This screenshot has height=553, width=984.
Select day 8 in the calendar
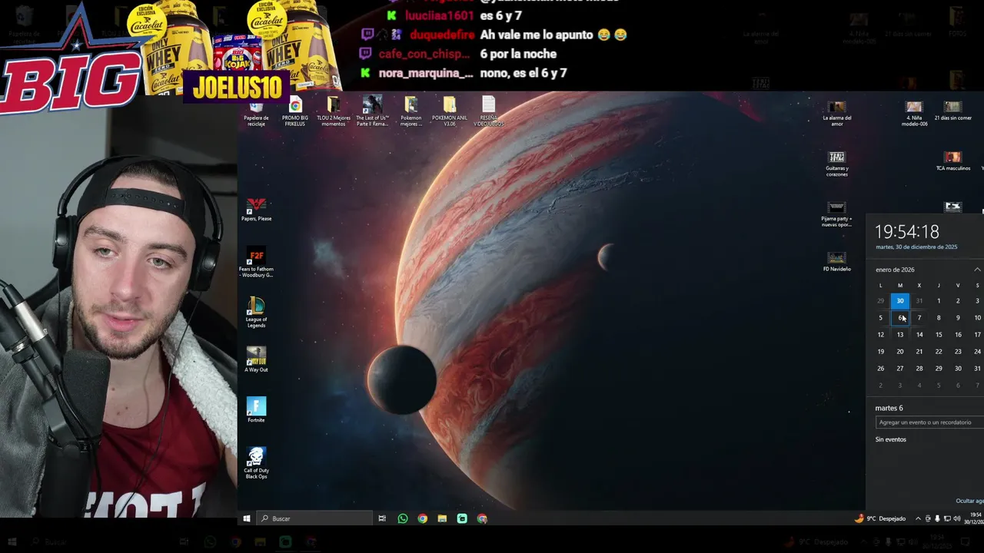(x=939, y=318)
